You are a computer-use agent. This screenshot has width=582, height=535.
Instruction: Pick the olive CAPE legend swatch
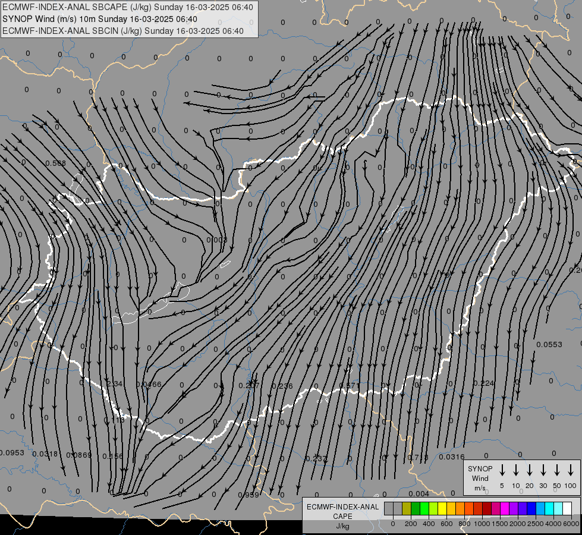pos(407,508)
